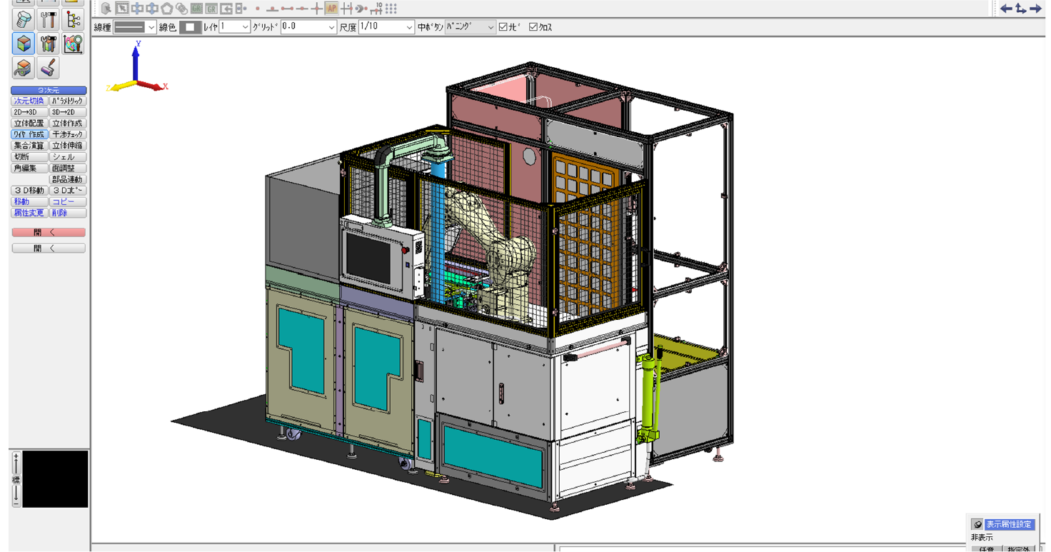Click the paint roller icon

pos(49,68)
